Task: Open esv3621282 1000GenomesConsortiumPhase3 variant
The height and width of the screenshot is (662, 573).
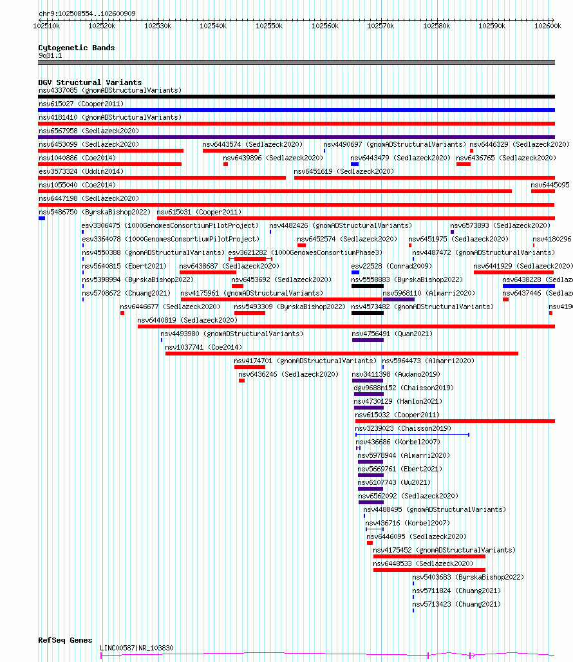Action: (x=305, y=252)
